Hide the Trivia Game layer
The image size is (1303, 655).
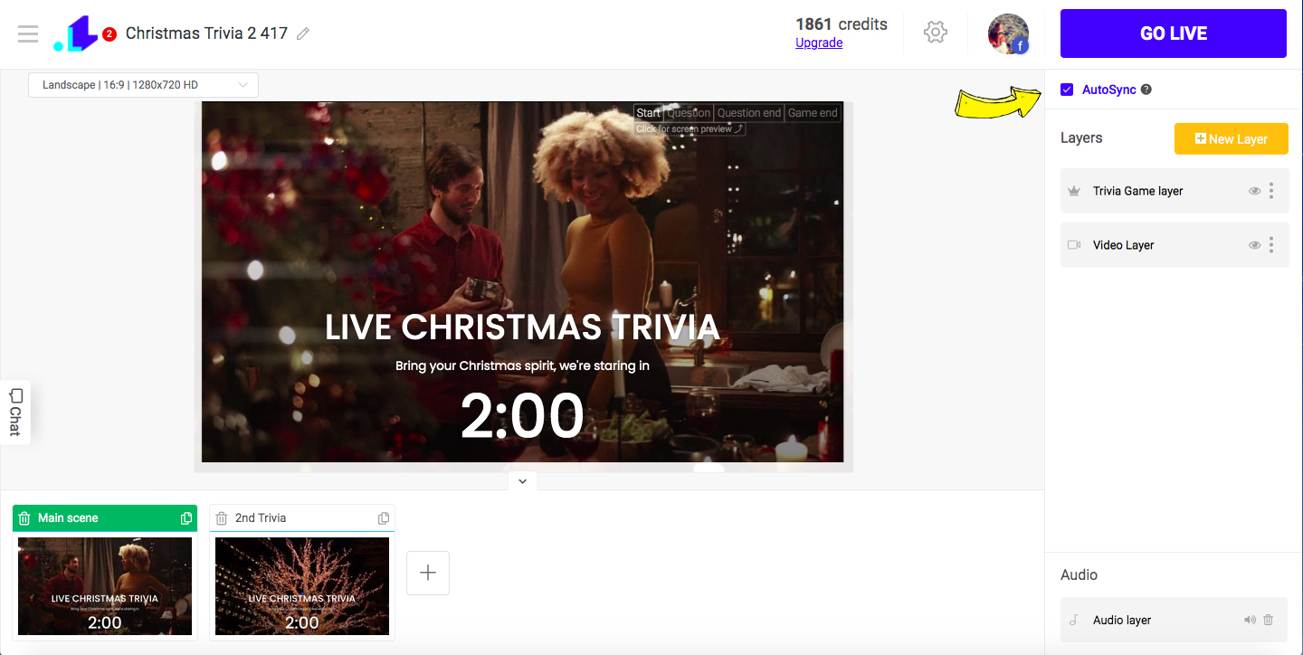point(1255,191)
